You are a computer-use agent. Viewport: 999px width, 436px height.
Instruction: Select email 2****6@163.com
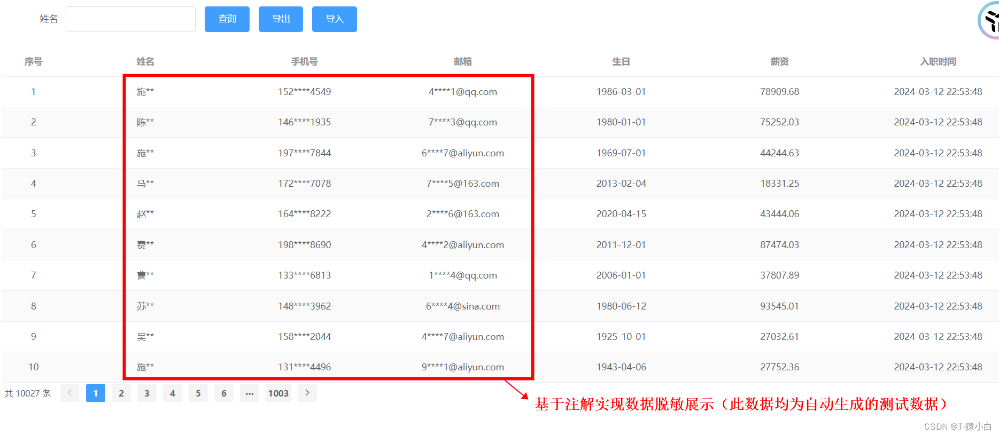pyautogui.click(x=463, y=214)
